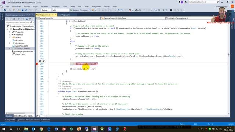
Task: Click the Home icon in Projektmappen-Explorer
Action: click(x=14, y=19)
